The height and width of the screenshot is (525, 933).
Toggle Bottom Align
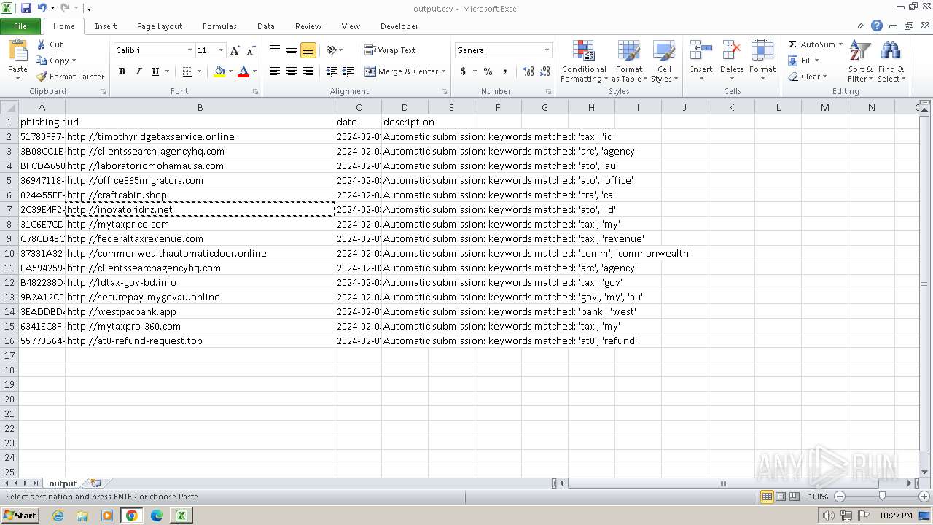308,50
